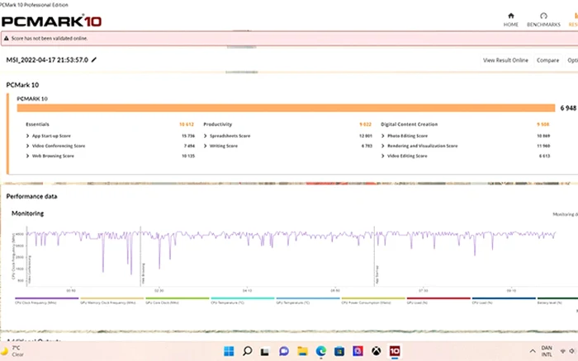Open the Home tab in PCMark 10

[x=510, y=20]
